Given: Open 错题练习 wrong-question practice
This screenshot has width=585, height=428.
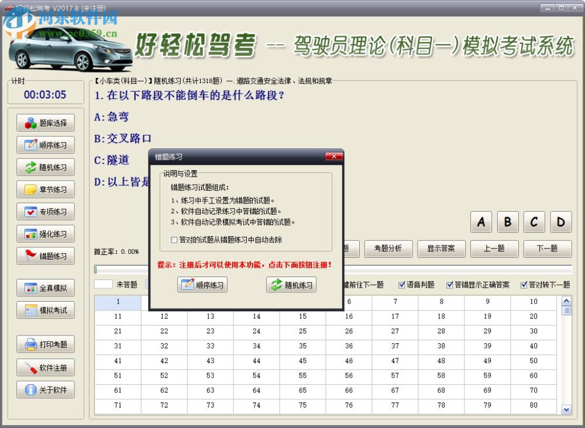Looking at the screenshot, I should 45,256.
